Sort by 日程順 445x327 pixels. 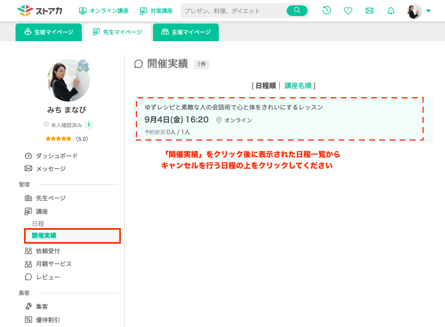pyautogui.click(x=266, y=85)
